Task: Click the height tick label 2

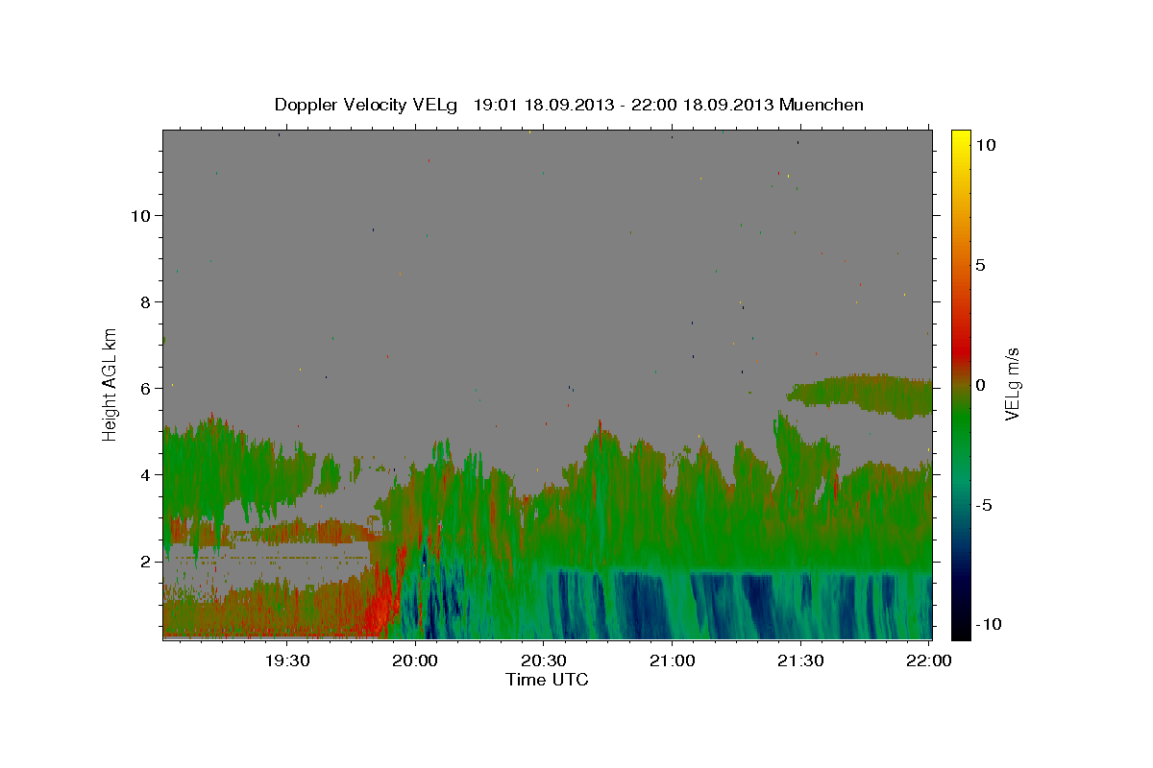Action: click(145, 562)
